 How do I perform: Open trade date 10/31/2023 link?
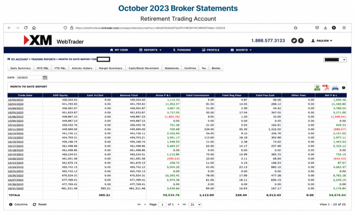pyautogui.click(x=16, y=188)
